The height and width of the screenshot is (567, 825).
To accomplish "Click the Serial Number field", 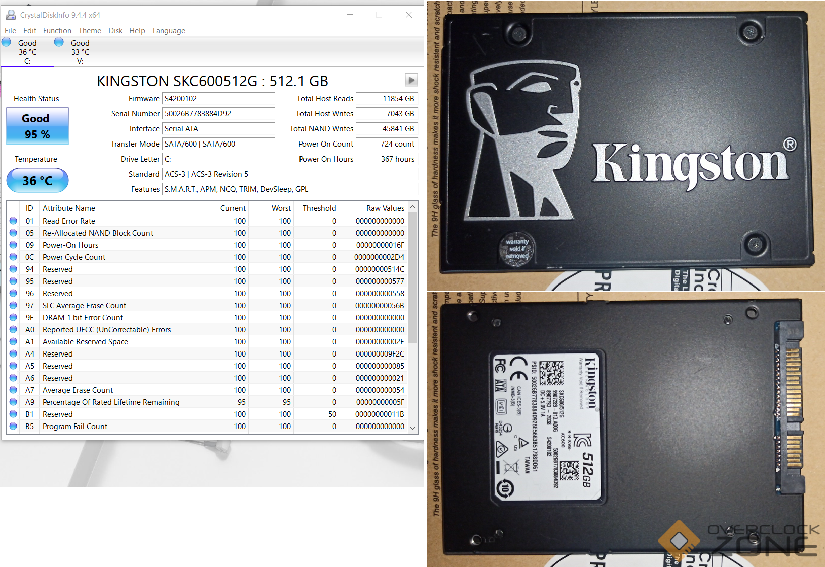I will point(218,114).
